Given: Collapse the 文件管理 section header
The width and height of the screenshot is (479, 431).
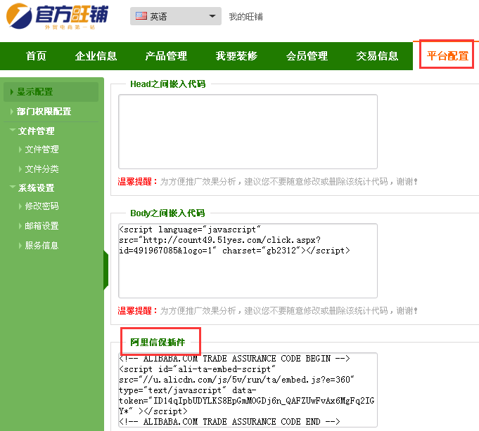Looking at the screenshot, I should [x=36, y=131].
